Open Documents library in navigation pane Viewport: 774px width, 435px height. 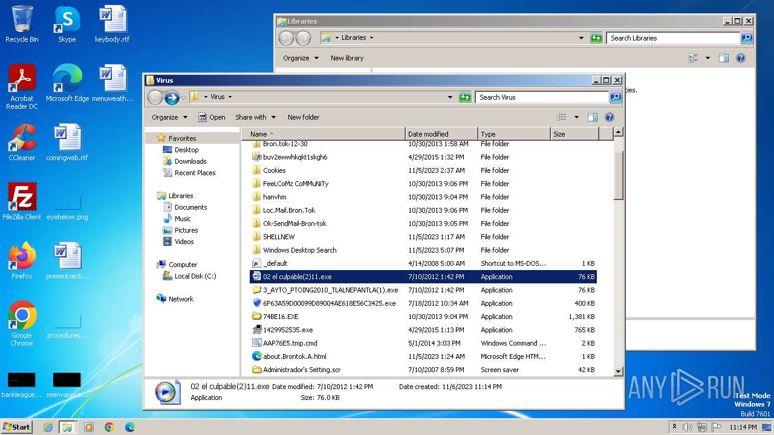coord(190,207)
